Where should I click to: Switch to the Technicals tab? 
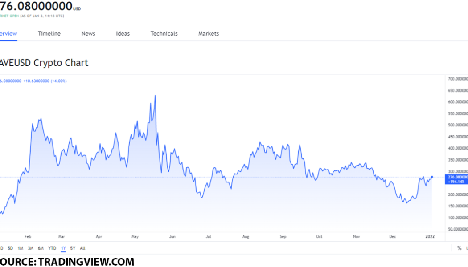pyautogui.click(x=164, y=33)
